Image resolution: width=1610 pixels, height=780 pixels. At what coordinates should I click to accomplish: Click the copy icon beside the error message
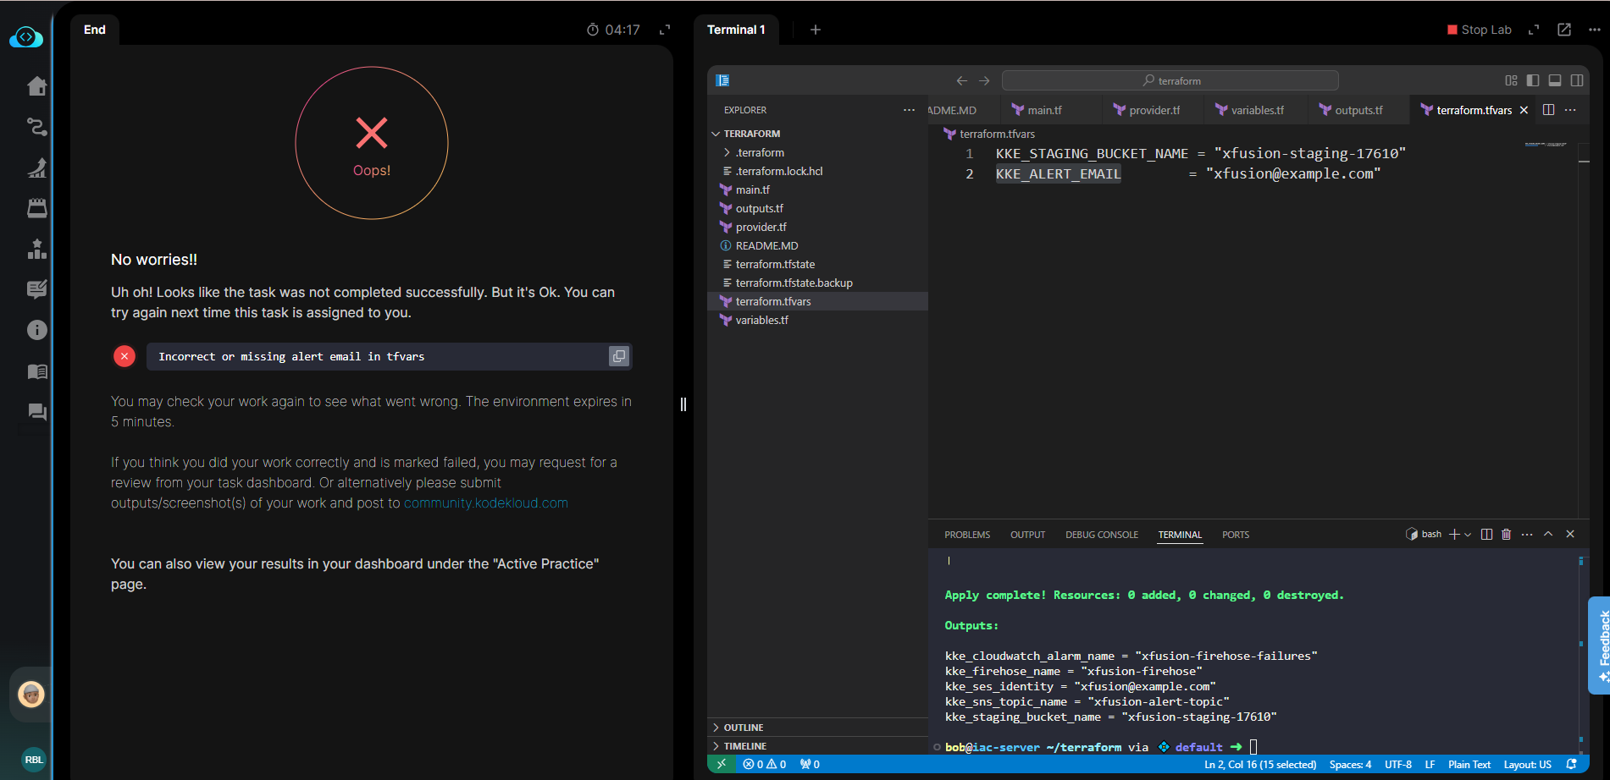619,357
